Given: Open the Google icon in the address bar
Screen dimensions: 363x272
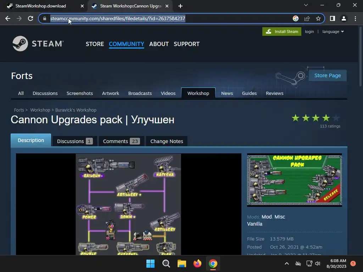Looking at the screenshot, I should point(295,18).
